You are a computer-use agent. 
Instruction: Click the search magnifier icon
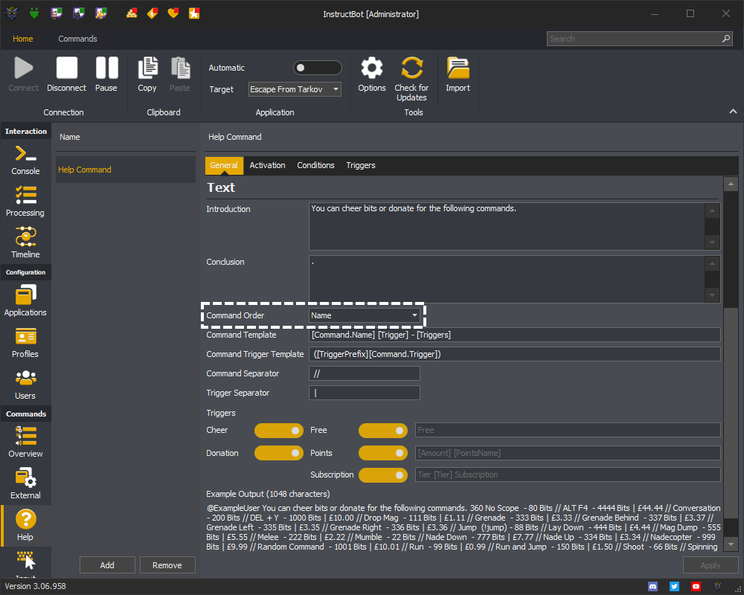[x=726, y=39]
